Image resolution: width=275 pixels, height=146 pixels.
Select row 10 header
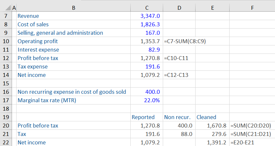pyautogui.click(x=6, y=41)
